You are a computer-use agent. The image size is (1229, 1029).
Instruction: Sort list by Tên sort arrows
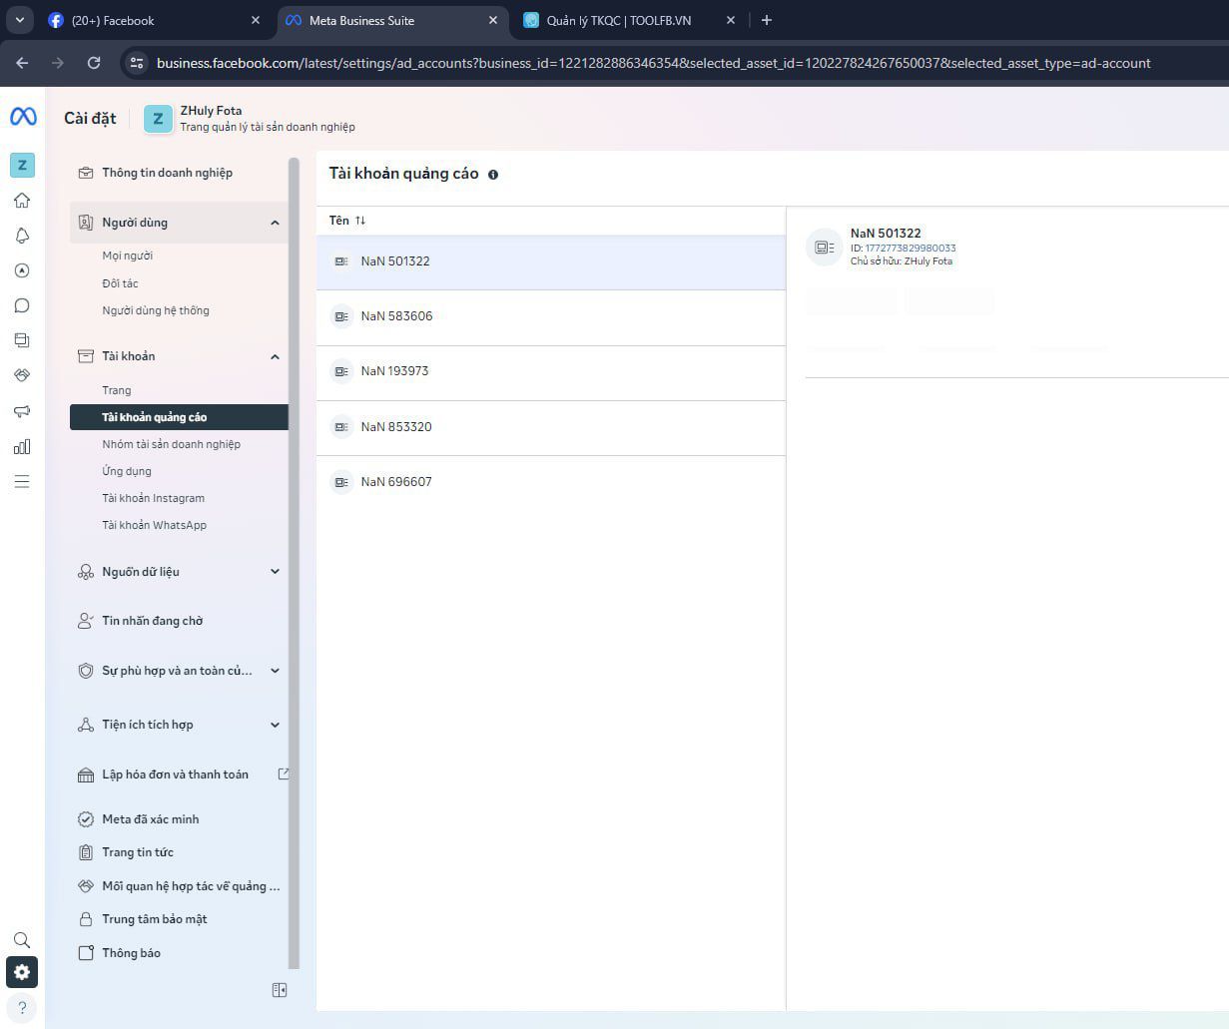[360, 221]
